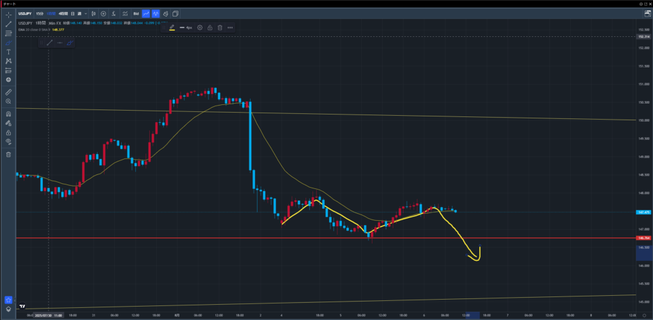The image size is (653, 320).
Task: Collapse the left drawing toolbar arrow
Action: pyautogui.click(x=15, y=300)
